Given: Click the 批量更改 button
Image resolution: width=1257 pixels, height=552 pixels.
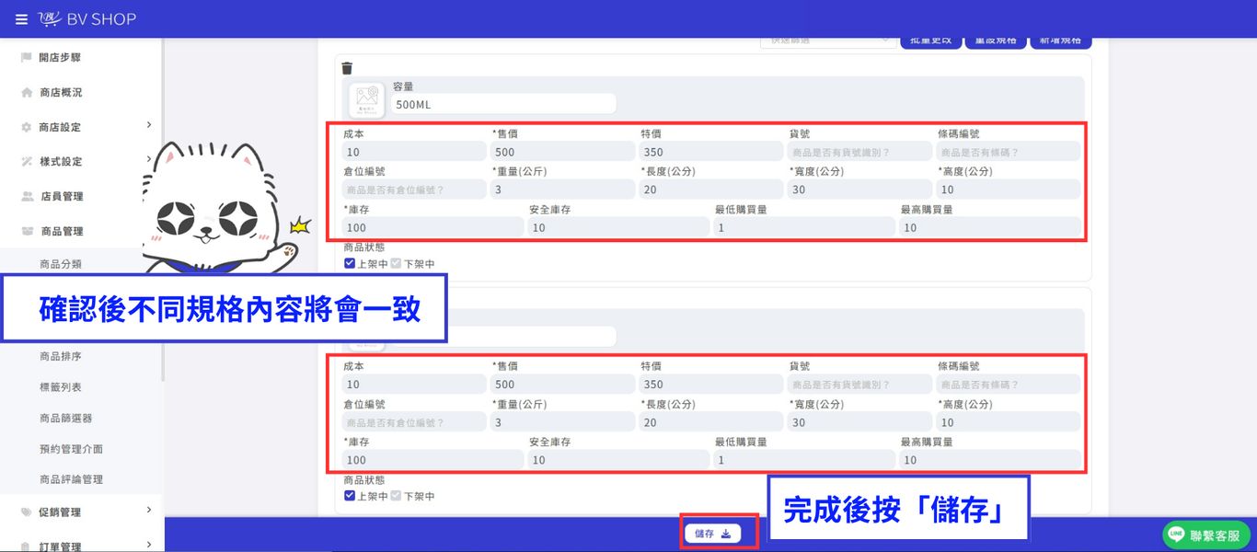Looking at the screenshot, I should 931,41.
